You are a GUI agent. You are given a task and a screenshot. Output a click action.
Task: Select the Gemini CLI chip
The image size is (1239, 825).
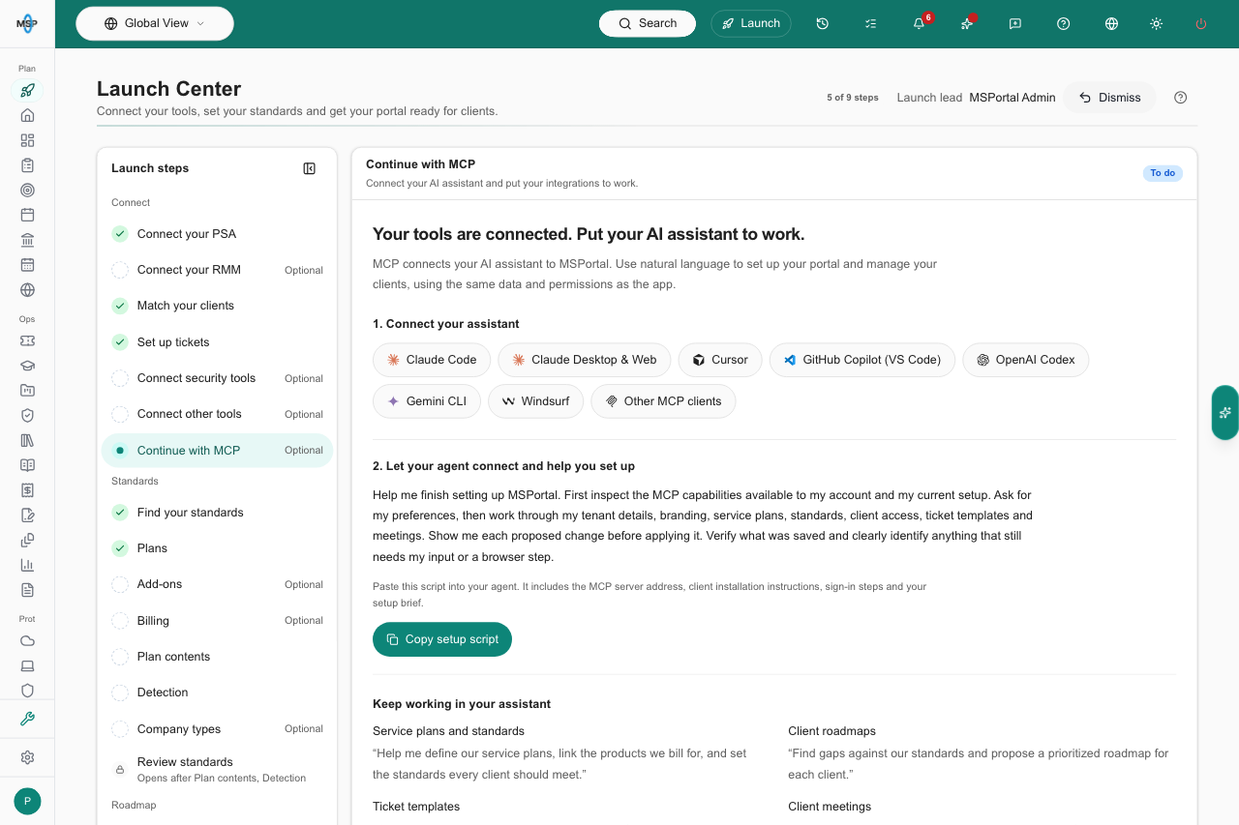pyautogui.click(x=427, y=401)
